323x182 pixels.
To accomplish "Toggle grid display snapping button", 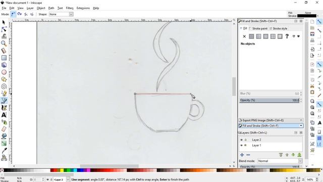I will pyautogui.click(x=319, y=138).
